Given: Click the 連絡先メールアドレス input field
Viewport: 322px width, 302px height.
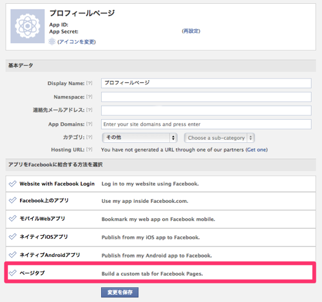Looking at the screenshot, I should point(206,111).
